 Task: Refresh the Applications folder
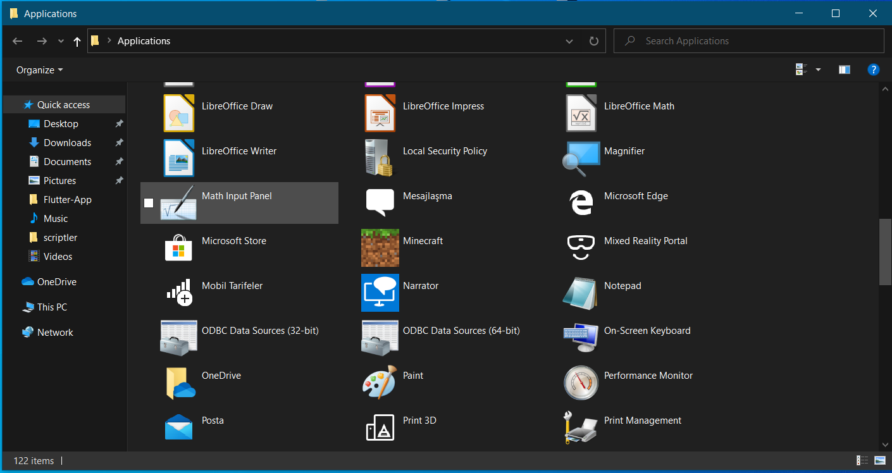pos(593,41)
